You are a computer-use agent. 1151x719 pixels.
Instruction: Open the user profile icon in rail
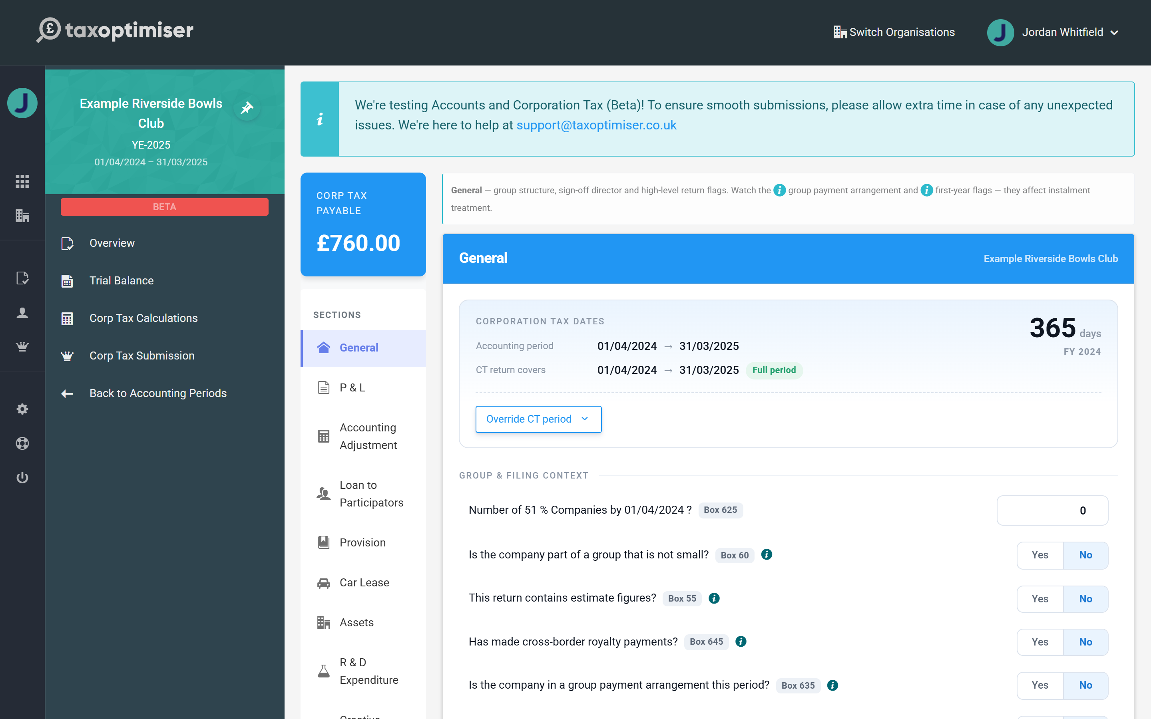[x=22, y=313]
